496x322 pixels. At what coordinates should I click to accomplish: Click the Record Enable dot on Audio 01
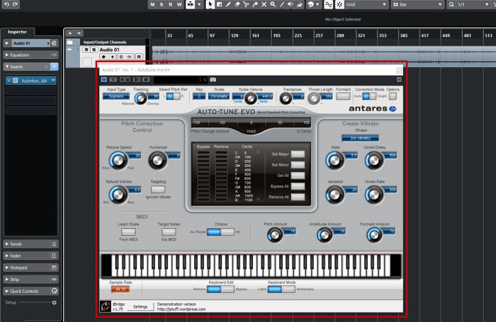104,56
